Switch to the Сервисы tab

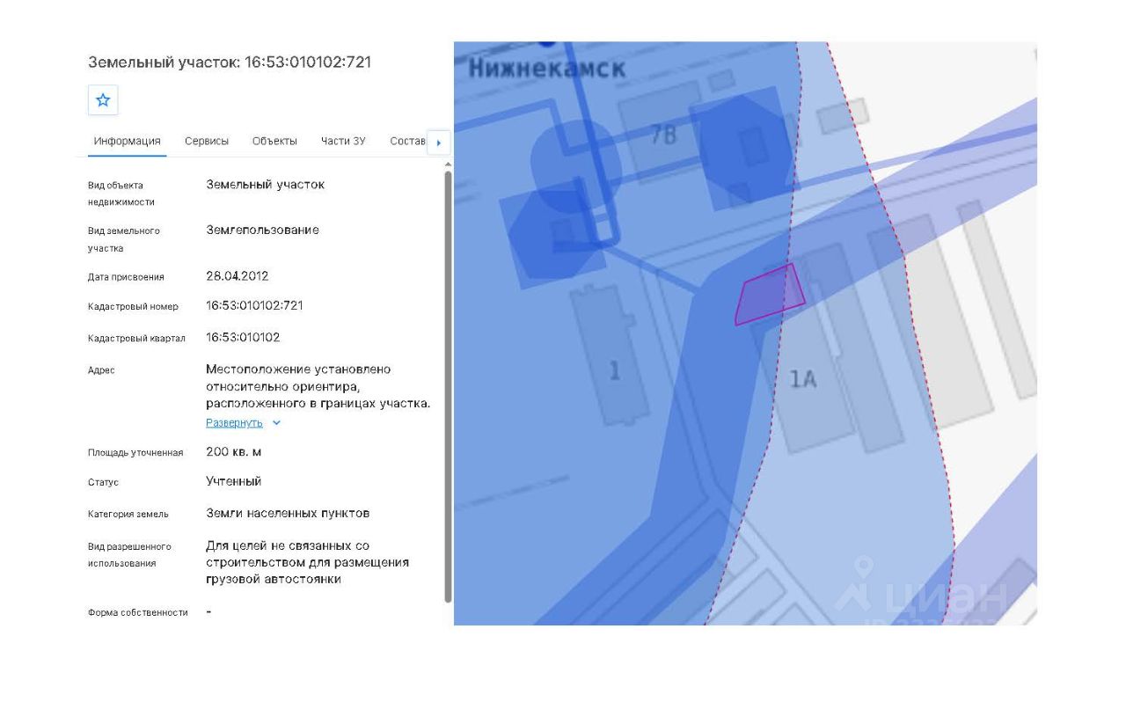coord(207,141)
